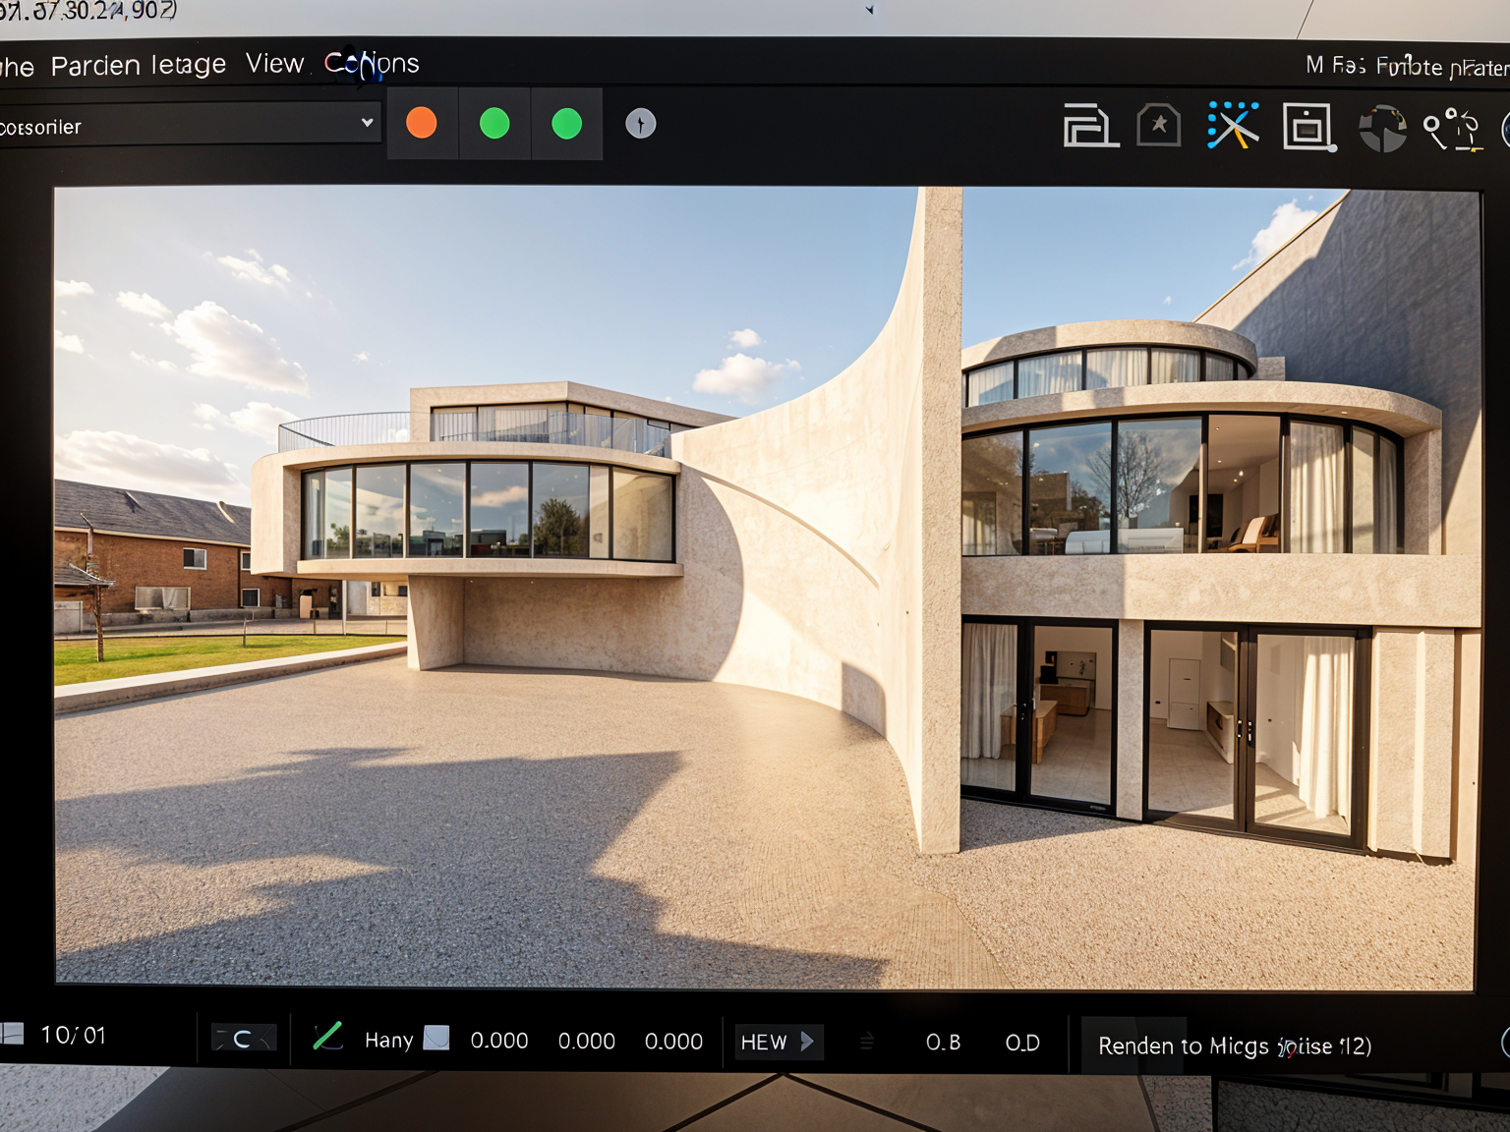Click the framed region icon
This screenshot has height=1132, width=1510.
coord(1308,127)
